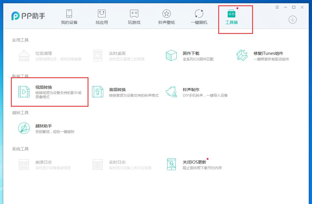Click the circular download arrow button
Image resolution: width=312 pixels, height=204 pixels.
[293, 19]
